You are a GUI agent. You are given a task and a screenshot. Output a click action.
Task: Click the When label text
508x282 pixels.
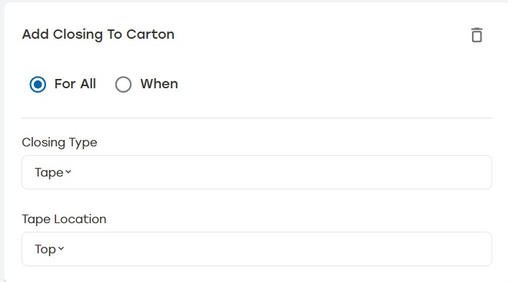coord(159,84)
